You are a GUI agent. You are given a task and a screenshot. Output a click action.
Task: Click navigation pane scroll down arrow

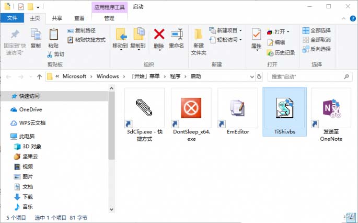pyautogui.click(x=111, y=209)
